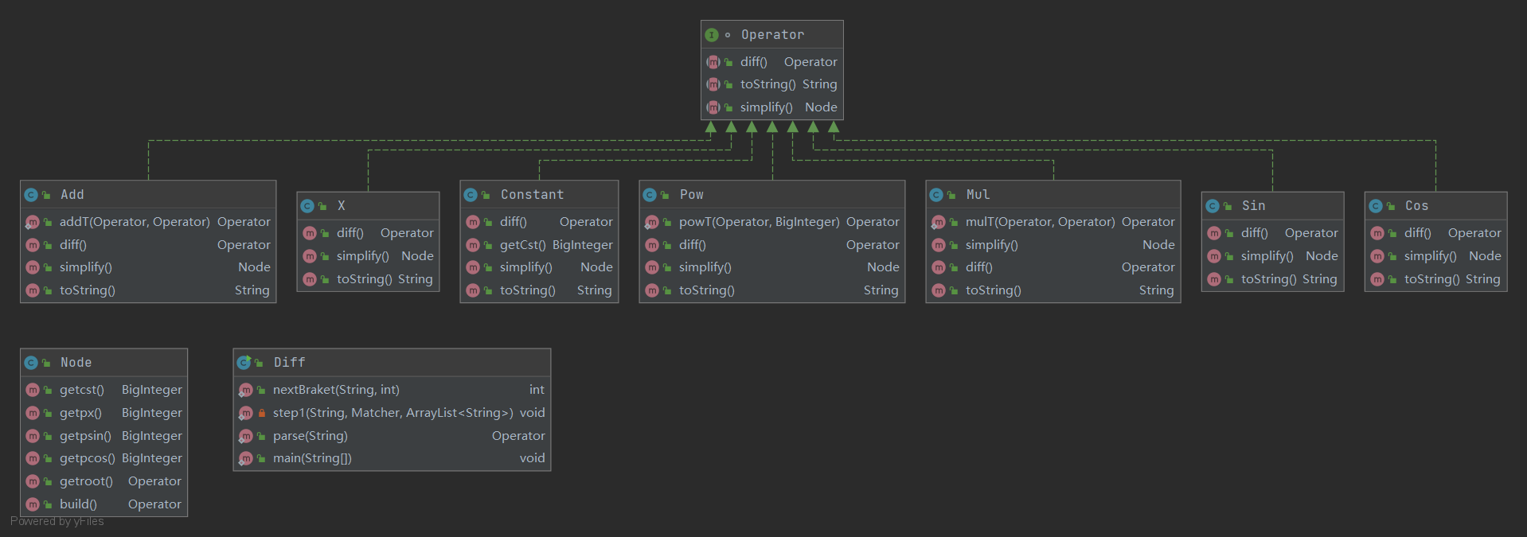Image resolution: width=1527 pixels, height=537 pixels.
Task: Click the red lock icon on step1 method
Action: (x=261, y=413)
